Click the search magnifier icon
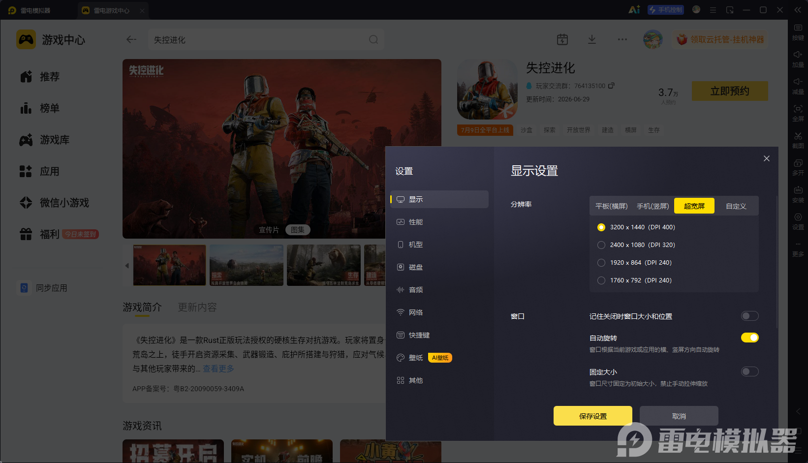The image size is (808, 463). point(373,39)
